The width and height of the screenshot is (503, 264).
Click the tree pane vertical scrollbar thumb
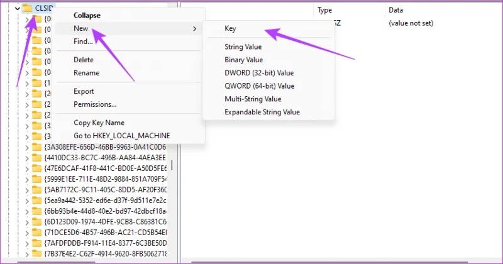pyautogui.click(x=172, y=165)
